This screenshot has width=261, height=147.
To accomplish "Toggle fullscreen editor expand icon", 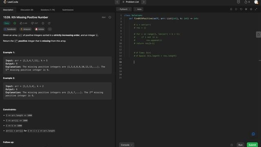I will pos(256,9).
